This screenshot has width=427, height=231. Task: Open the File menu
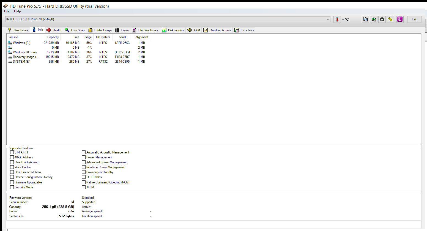pos(7,11)
